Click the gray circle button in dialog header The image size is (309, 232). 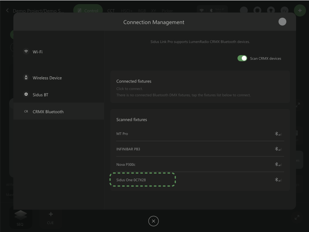pos(282,22)
